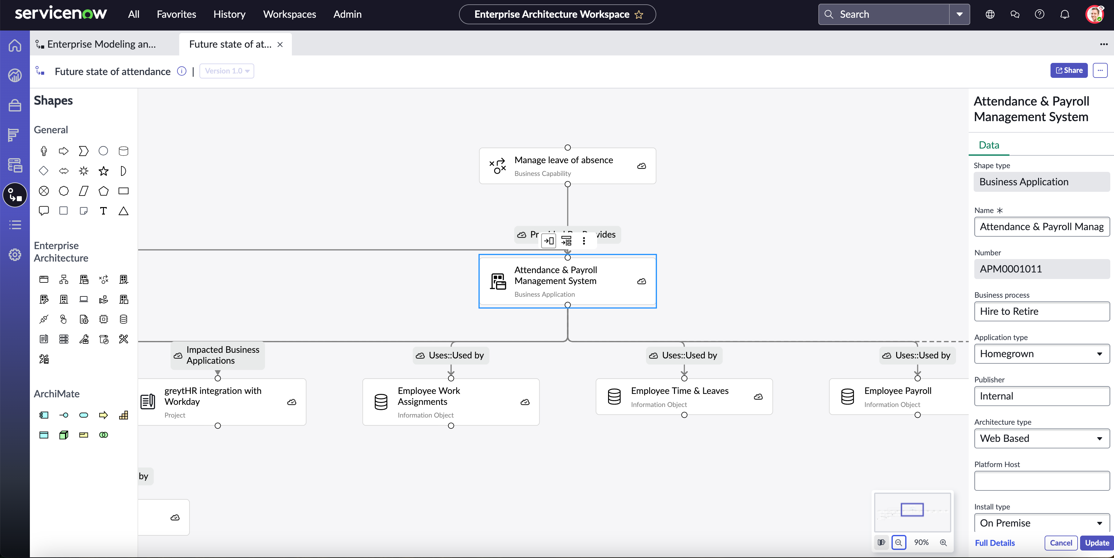Viewport: 1114px width, 558px height.
Task: Switch to the Enterprise Modeling tab
Action: pyautogui.click(x=101, y=44)
